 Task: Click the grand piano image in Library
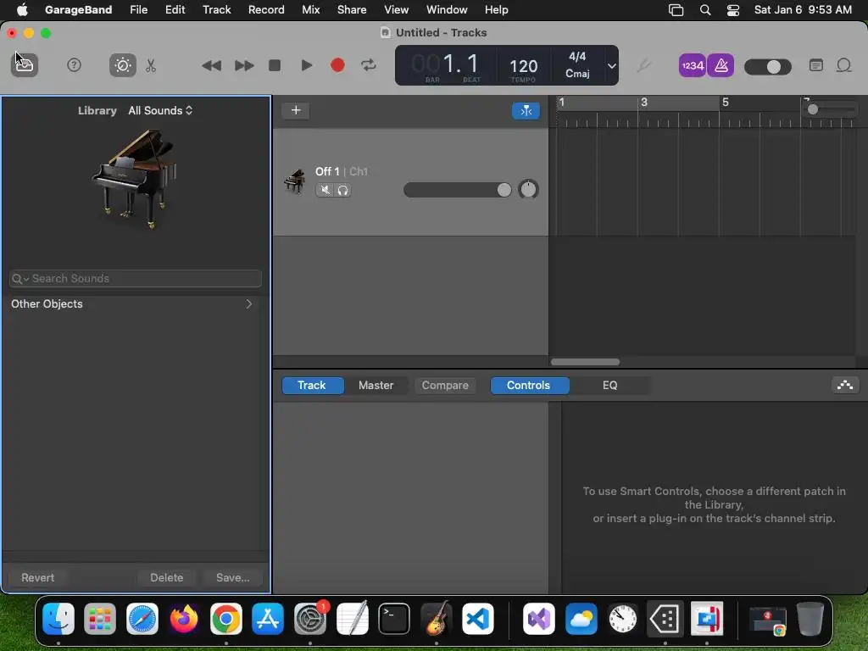(135, 179)
